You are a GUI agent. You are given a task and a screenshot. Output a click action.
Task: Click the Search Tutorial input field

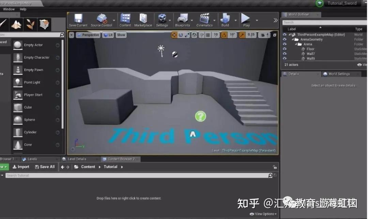136,175
